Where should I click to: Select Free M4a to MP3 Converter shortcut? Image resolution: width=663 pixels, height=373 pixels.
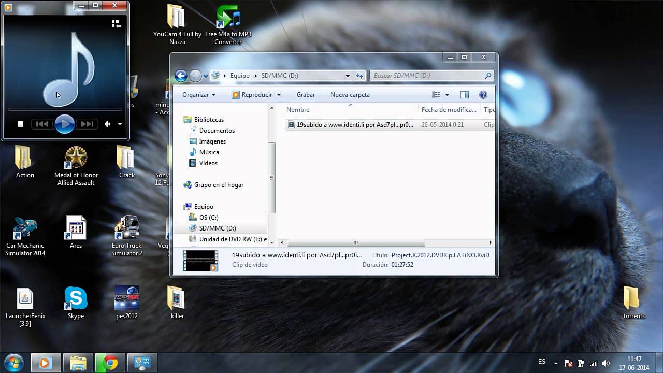coord(228,24)
